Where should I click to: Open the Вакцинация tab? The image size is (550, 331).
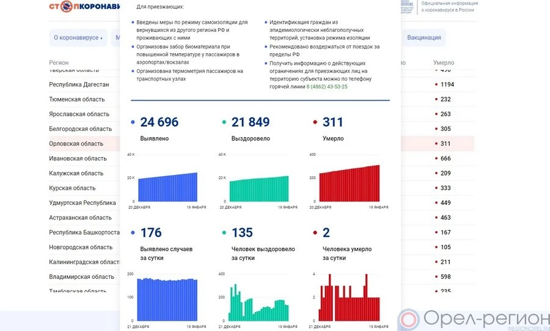pyautogui.click(x=424, y=38)
